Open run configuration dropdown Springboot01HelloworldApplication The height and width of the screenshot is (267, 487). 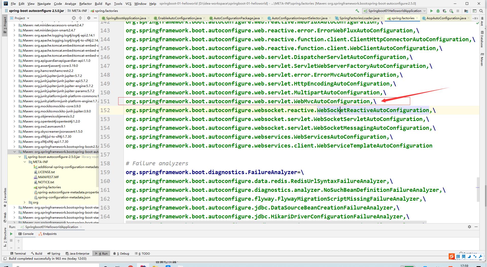(395, 11)
